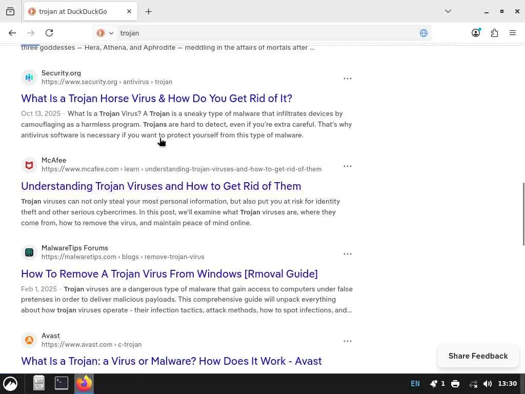
Task: Click the browser back arrow
Action: click(x=12, y=33)
